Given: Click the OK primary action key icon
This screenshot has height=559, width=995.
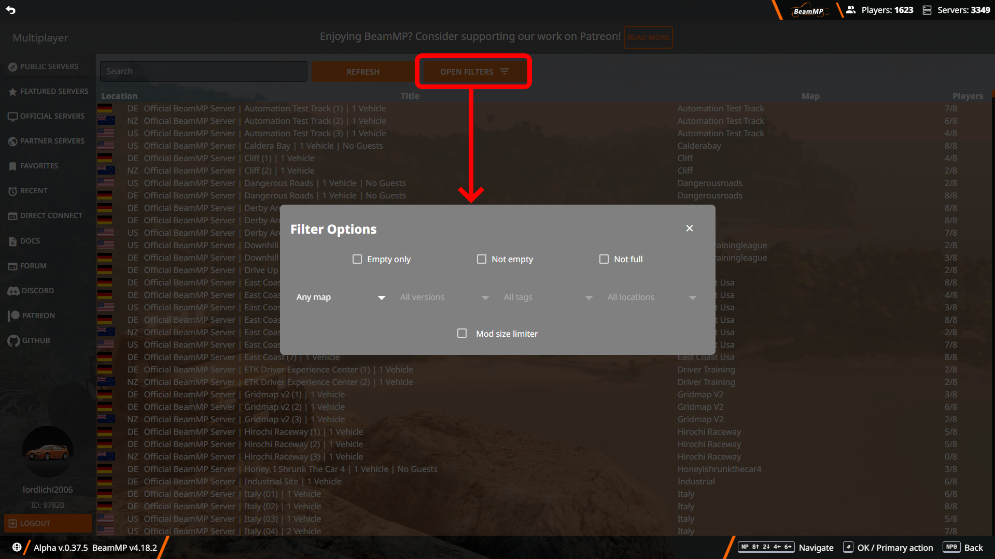Looking at the screenshot, I should 848,547.
